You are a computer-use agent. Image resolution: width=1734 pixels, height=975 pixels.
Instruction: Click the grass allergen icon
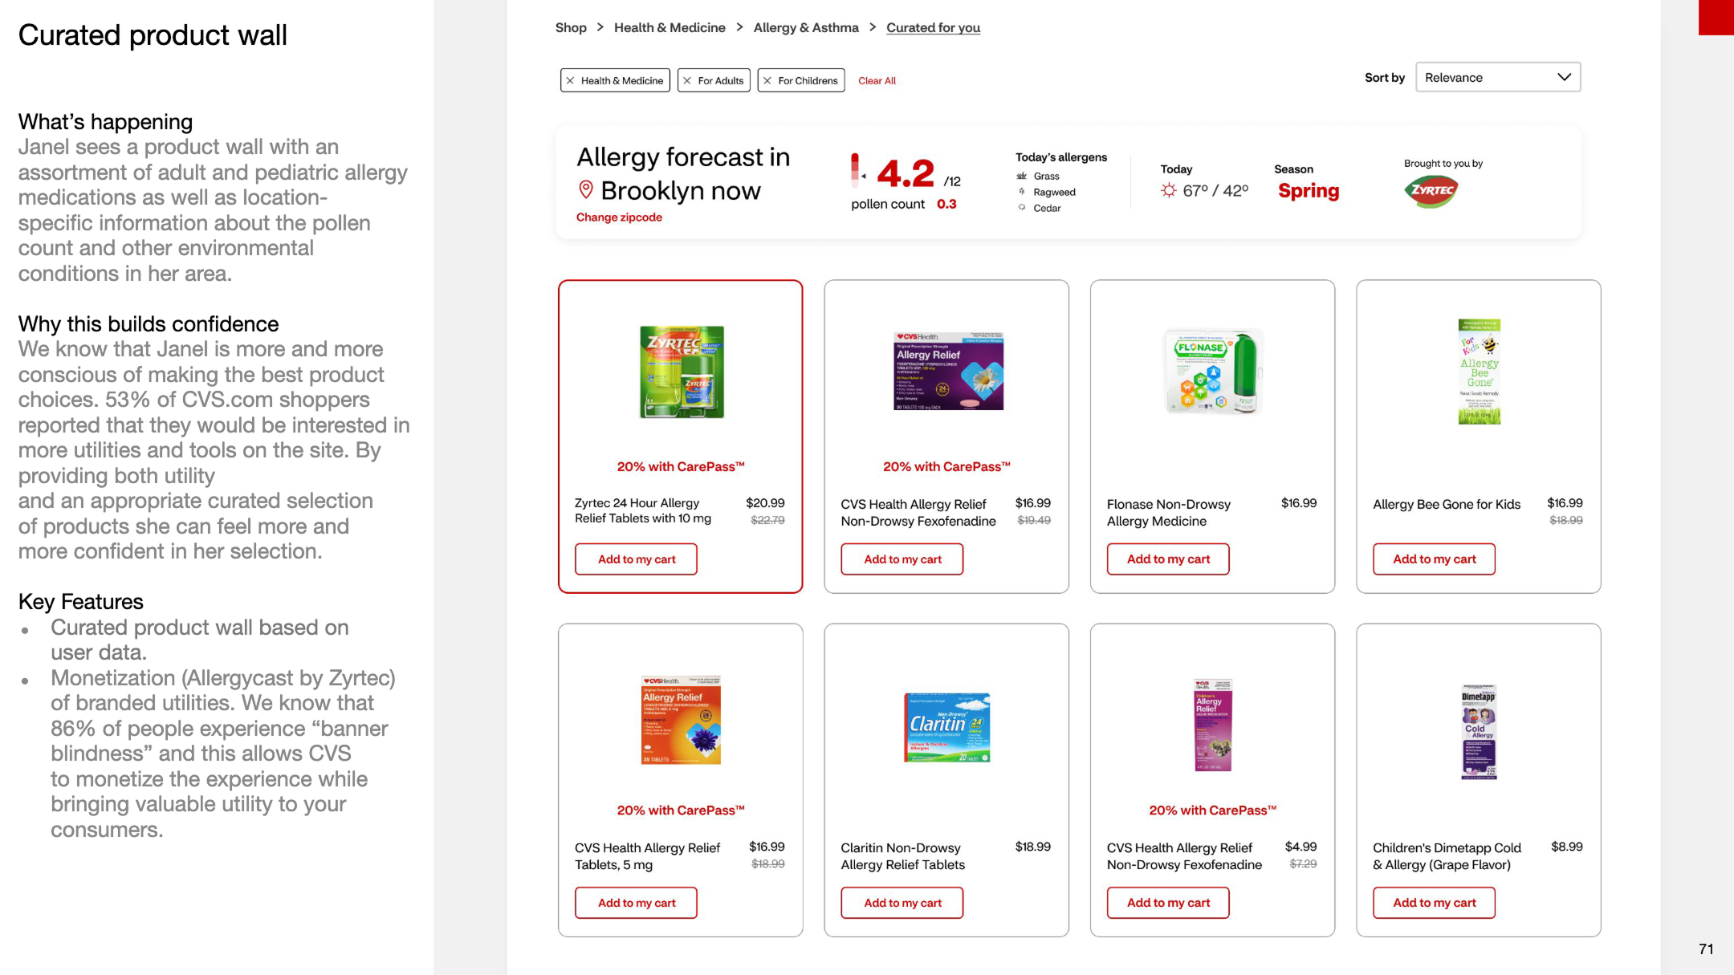[x=1022, y=176]
